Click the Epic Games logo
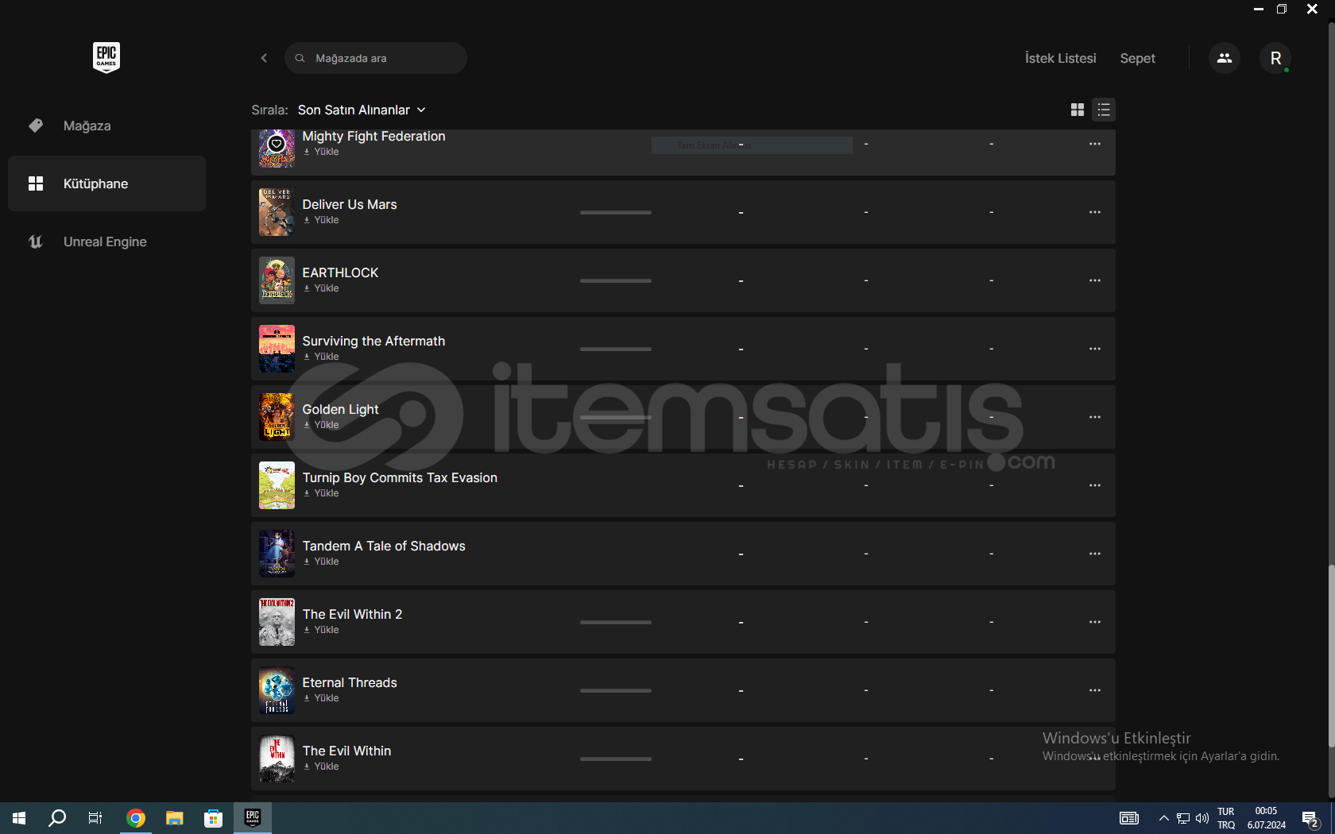Image resolution: width=1335 pixels, height=834 pixels. (106, 57)
